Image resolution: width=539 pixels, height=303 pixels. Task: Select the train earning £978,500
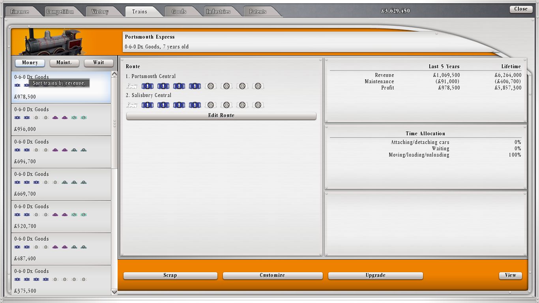(61, 87)
